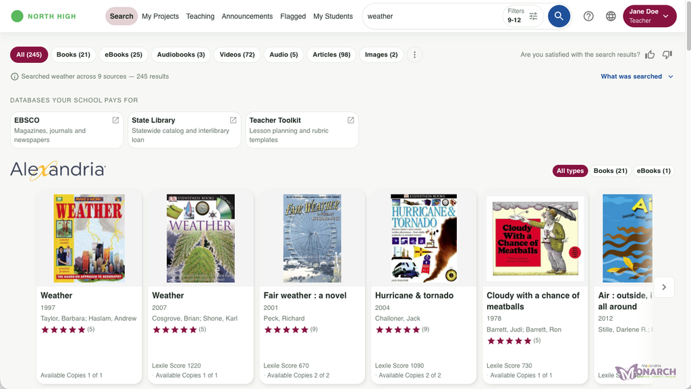
Task: Open the search filters sliders icon
Action: pos(533,16)
